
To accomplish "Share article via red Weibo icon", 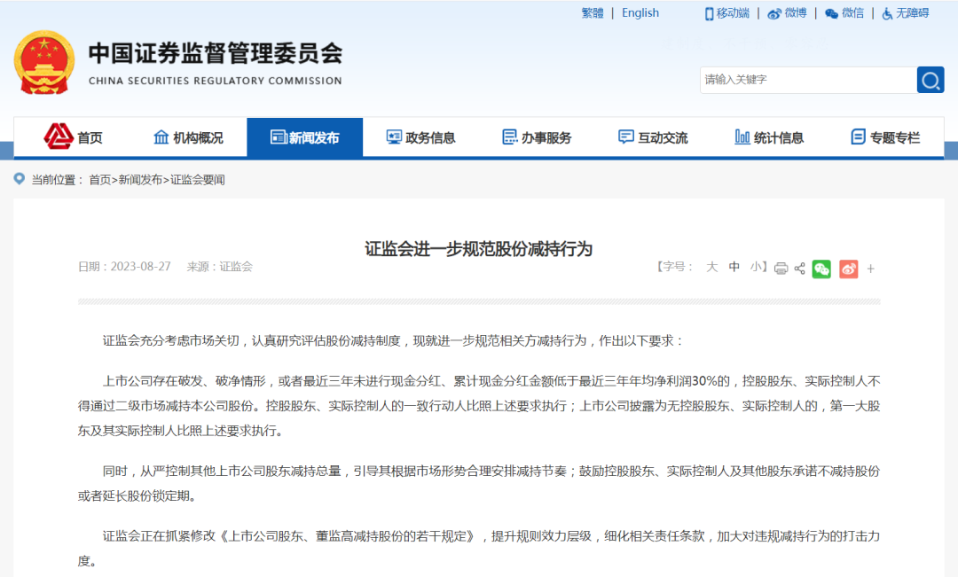I will 848,269.
